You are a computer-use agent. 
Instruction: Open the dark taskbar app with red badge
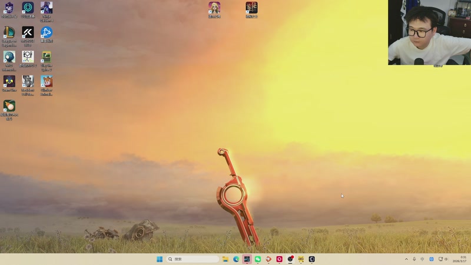[290, 259]
